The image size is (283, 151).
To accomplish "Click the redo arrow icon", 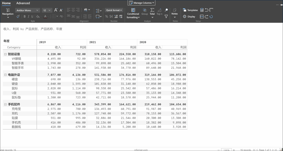I will [x=207, y=17].
